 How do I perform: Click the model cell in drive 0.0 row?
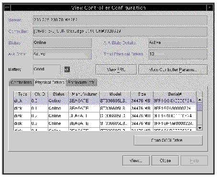pos(115,101)
